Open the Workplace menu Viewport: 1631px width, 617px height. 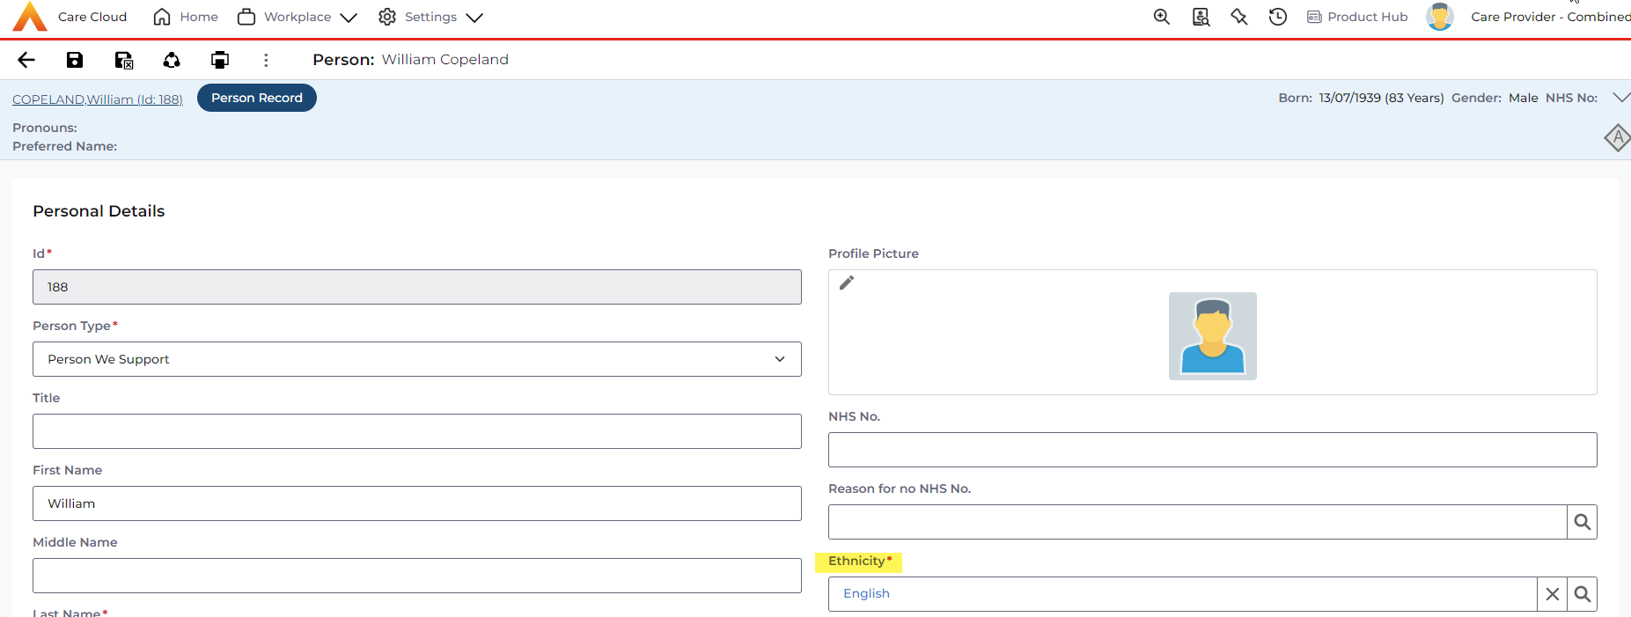[298, 17]
